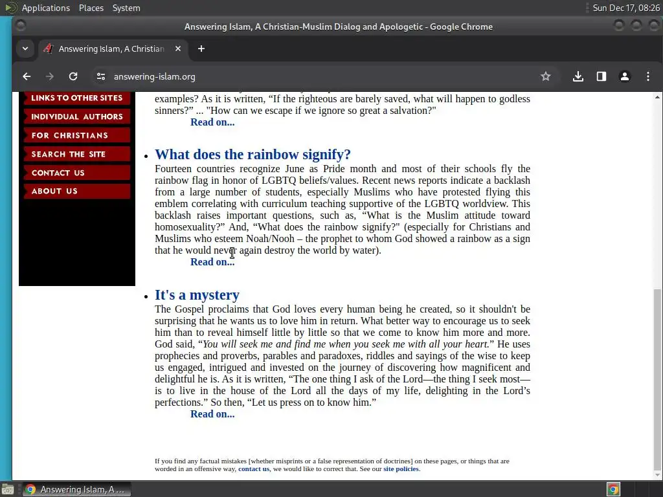Screen dimensions: 663x497
Task: Open a new tab with plus button
Action: pos(201,49)
